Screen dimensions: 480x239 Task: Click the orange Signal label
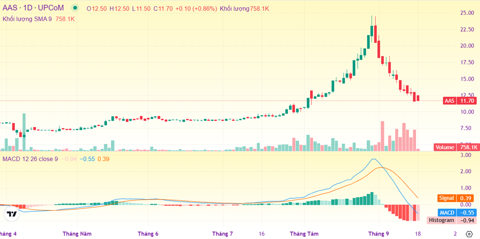point(447,198)
